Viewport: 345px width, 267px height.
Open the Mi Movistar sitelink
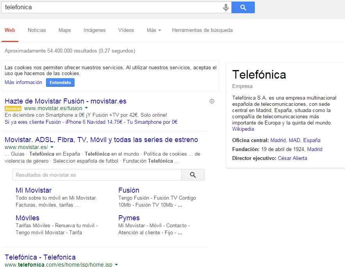pos(34,190)
